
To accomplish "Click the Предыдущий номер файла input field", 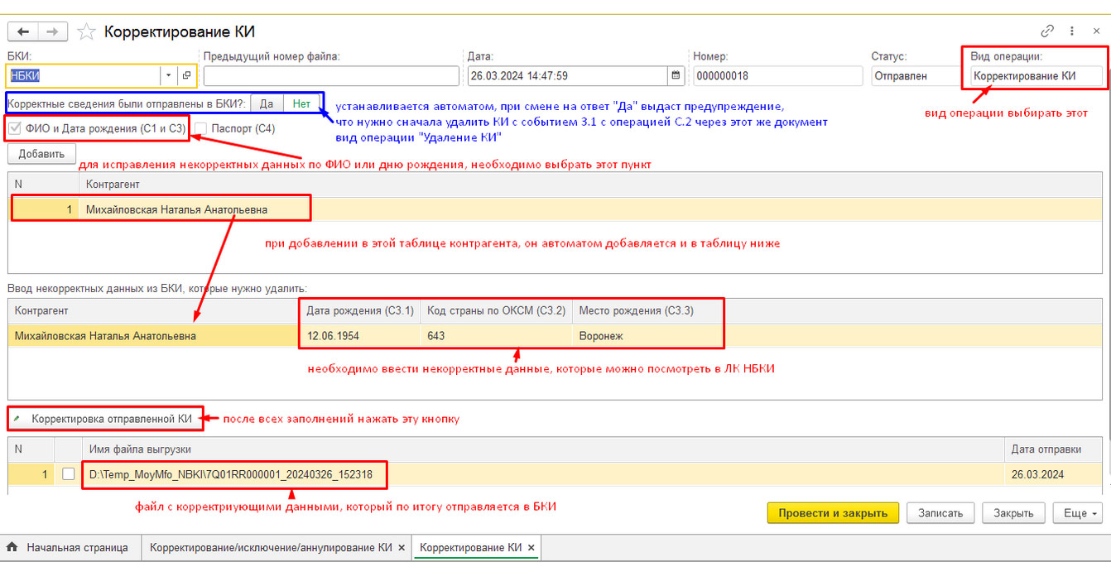I will tap(331, 75).
